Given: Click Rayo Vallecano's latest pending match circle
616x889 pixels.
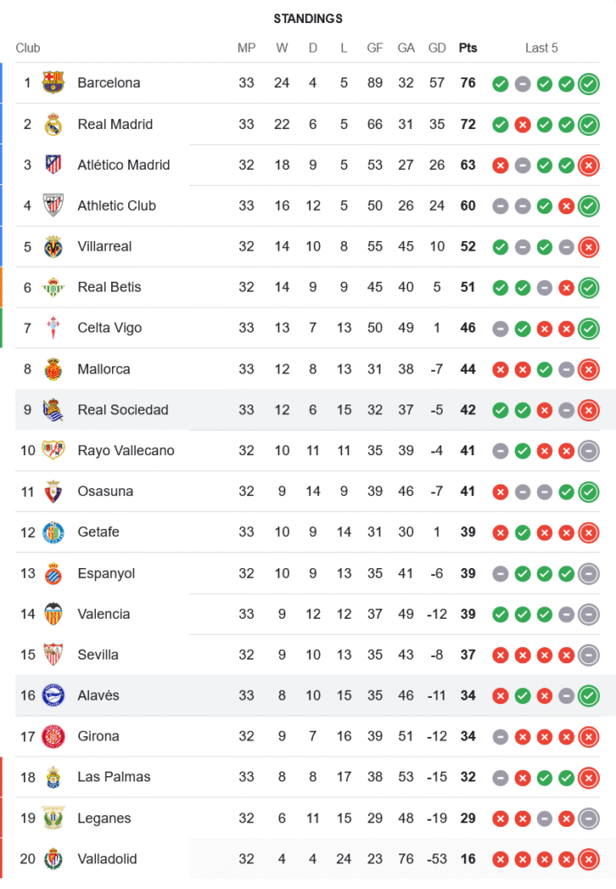Looking at the screenshot, I should 588,451.
